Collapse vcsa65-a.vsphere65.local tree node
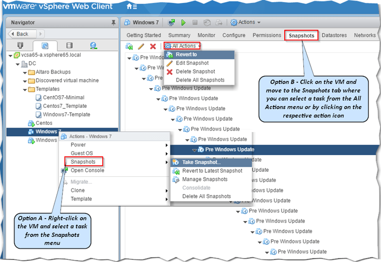Screen dimensions: 381x262 point(11,56)
